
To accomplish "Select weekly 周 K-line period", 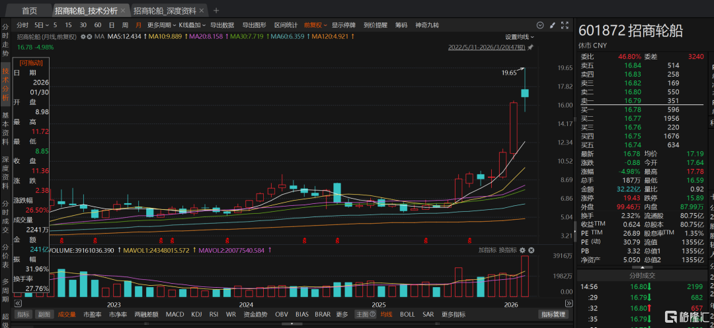I will [125, 25].
